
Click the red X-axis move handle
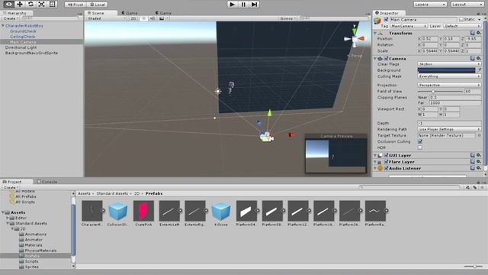pyautogui.click(x=291, y=134)
